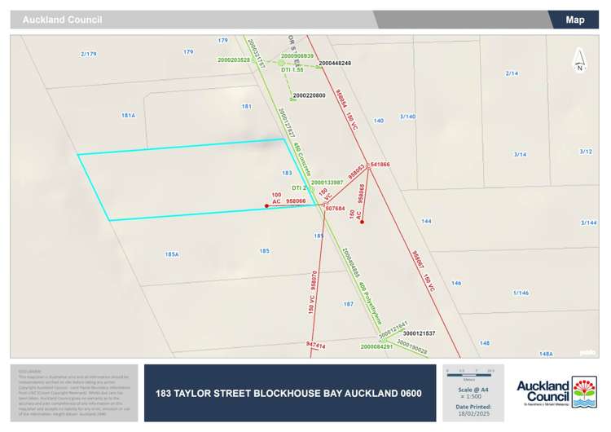Click red endpoint dot of pipe 958066
The image size is (611, 432).
coord(266,206)
